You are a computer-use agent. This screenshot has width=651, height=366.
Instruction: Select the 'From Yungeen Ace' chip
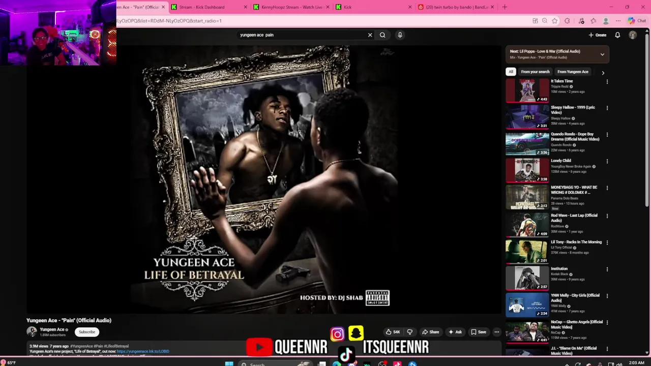point(573,72)
